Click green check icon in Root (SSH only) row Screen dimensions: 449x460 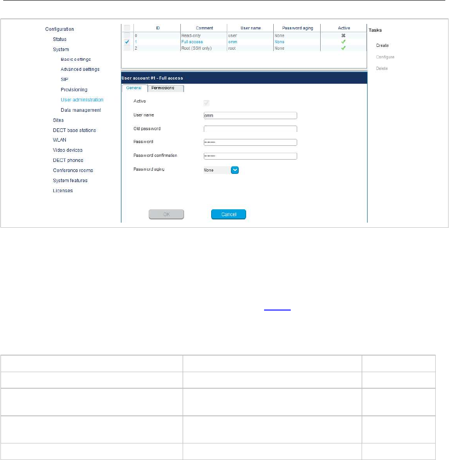point(343,48)
